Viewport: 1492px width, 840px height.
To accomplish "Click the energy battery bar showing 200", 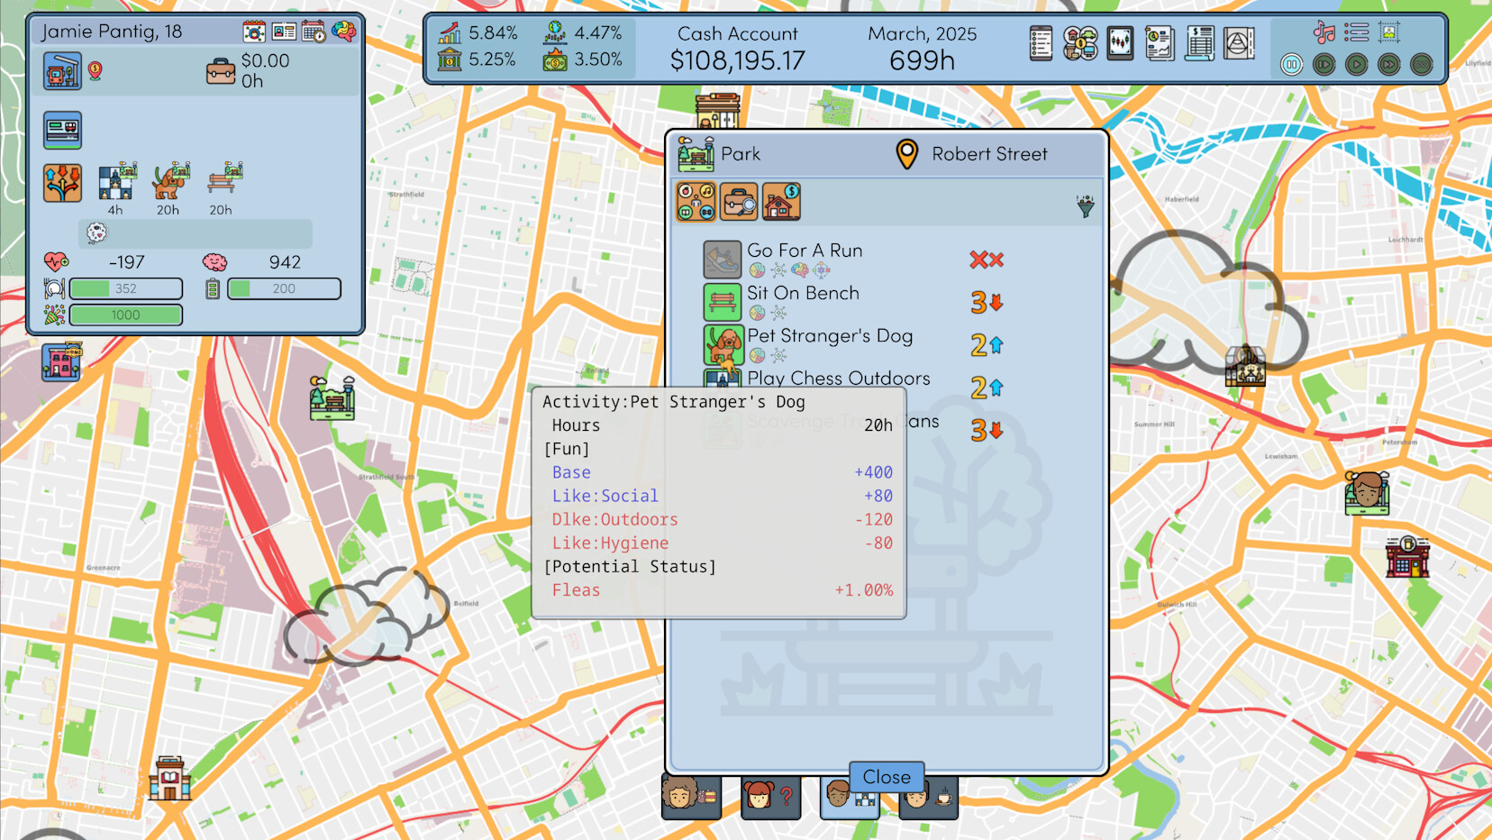I will [284, 288].
